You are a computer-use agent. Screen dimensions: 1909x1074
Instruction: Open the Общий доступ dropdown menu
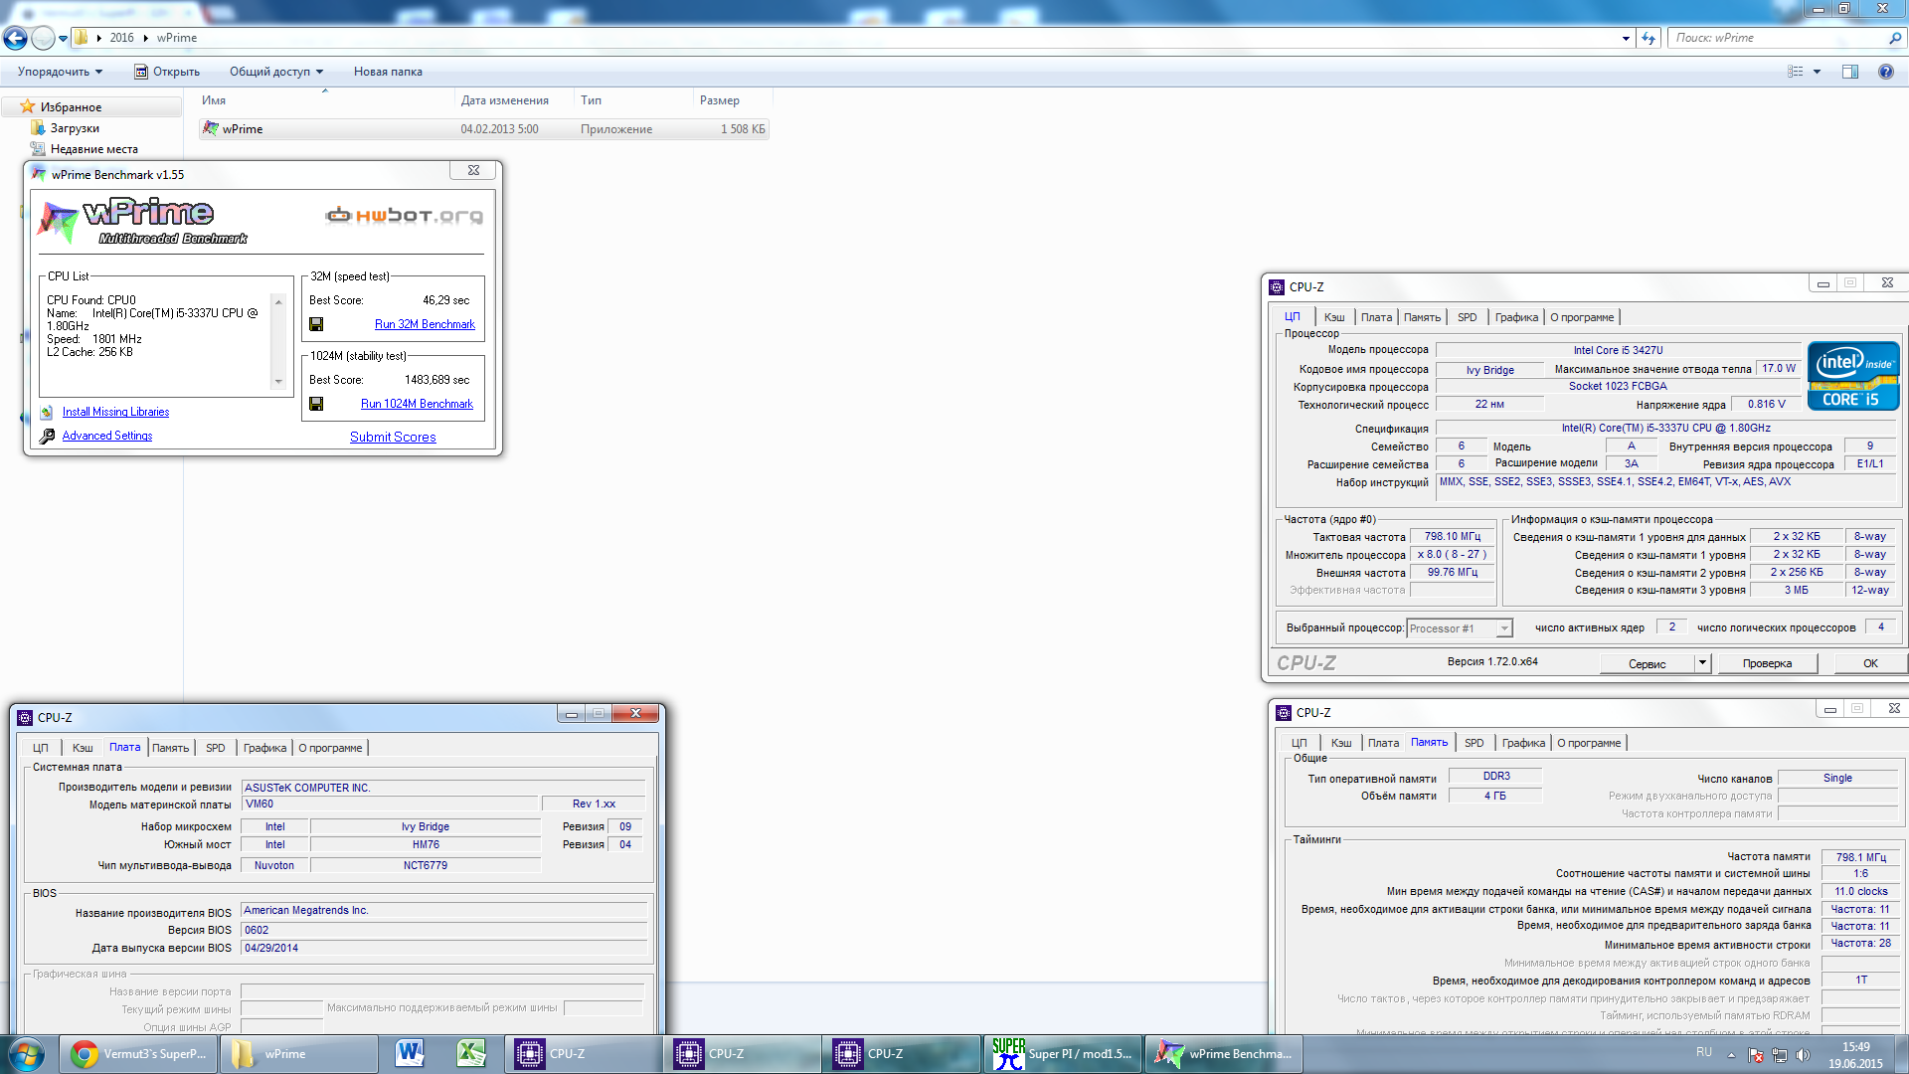[x=276, y=72]
